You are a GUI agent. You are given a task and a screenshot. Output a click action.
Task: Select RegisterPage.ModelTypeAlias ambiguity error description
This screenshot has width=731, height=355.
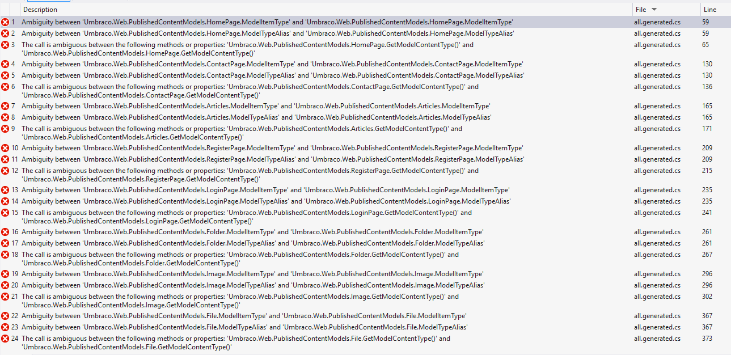273,159
